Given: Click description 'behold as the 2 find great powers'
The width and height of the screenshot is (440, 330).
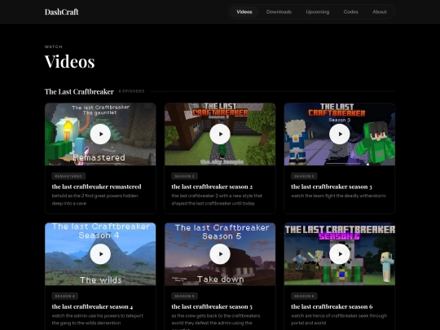Looking at the screenshot, I should pyautogui.click(x=95, y=200).
